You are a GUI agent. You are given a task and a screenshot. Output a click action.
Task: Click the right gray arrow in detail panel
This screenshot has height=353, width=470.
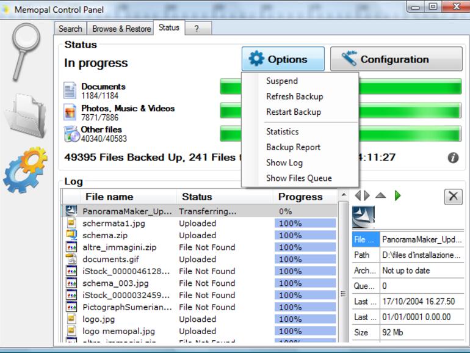pos(367,196)
